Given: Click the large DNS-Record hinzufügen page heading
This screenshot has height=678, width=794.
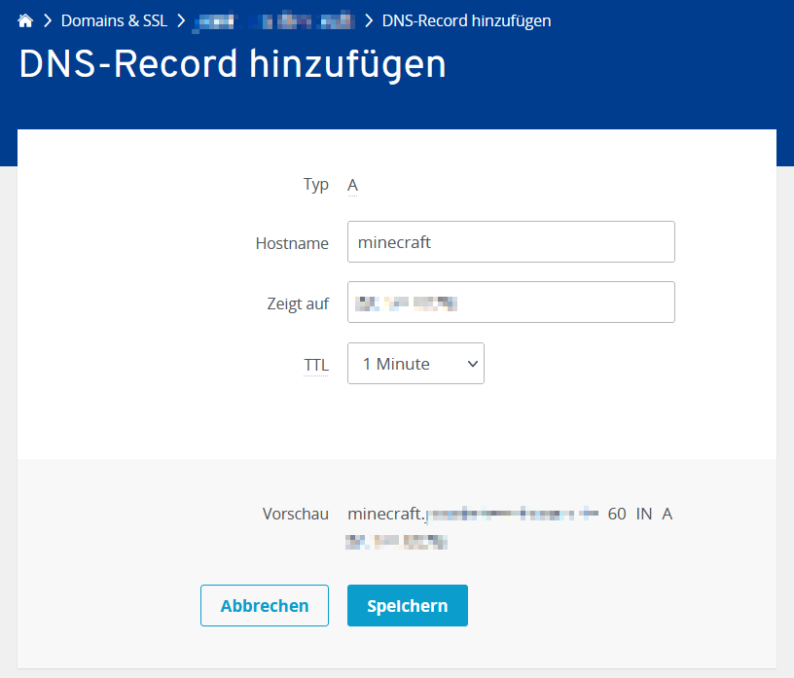Looking at the screenshot, I should 233,64.
